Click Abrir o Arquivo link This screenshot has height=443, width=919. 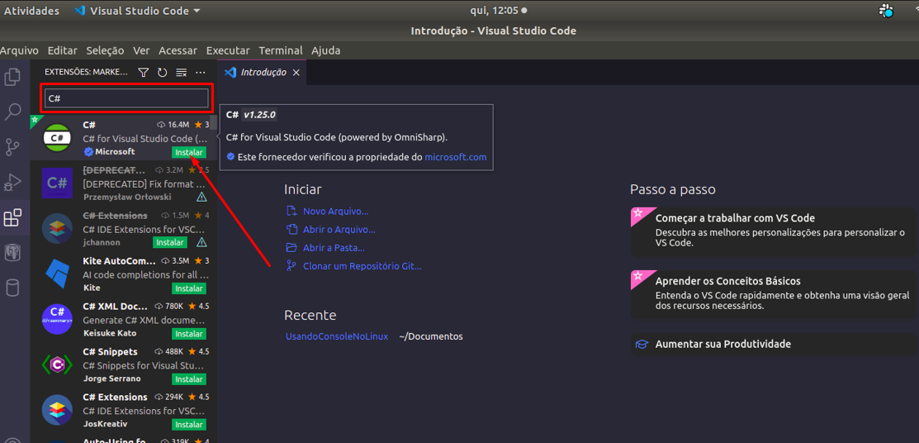coord(339,230)
